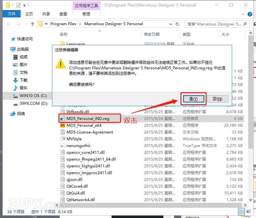
Task: Open the 文件 menu tab
Action: [x=12, y=14]
